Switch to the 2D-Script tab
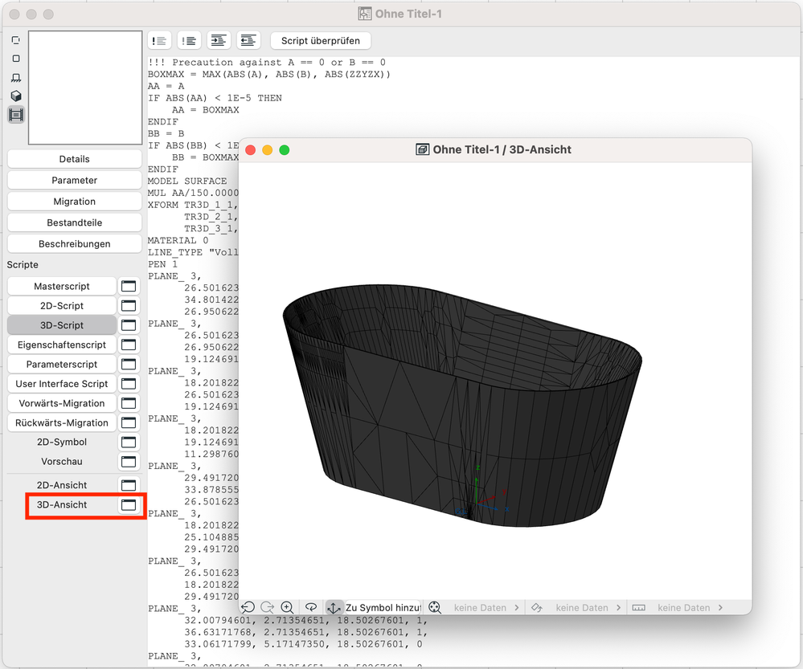This screenshot has height=669, width=803. 62,306
